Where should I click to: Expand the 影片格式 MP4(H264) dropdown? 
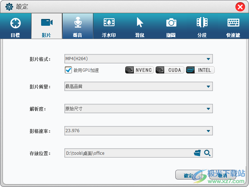click(x=138, y=59)
